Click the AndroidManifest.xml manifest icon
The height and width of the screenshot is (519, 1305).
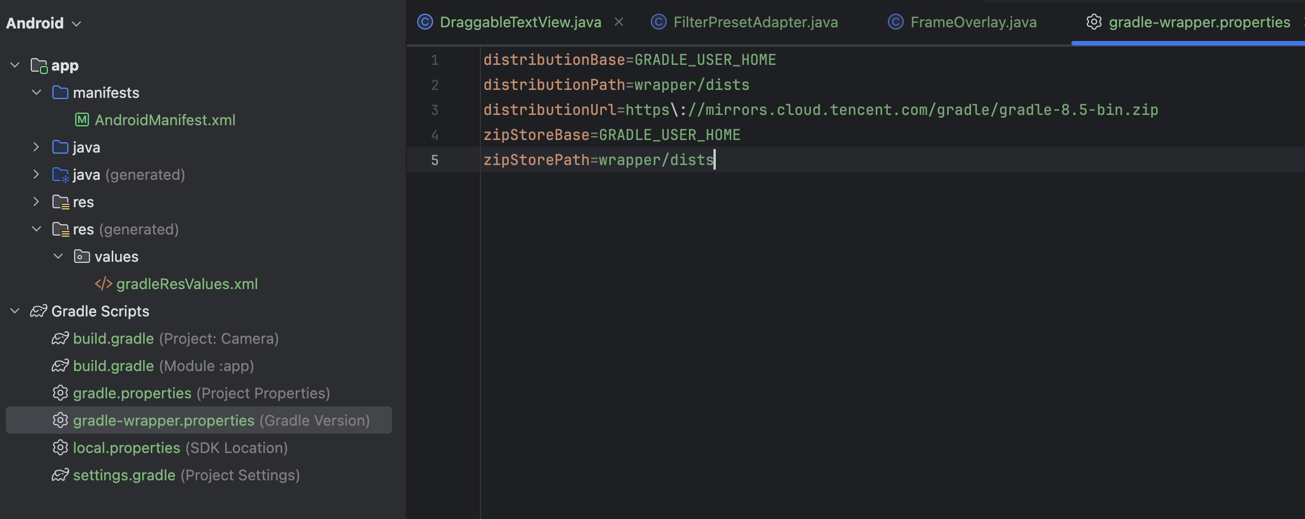pos(82,120)
